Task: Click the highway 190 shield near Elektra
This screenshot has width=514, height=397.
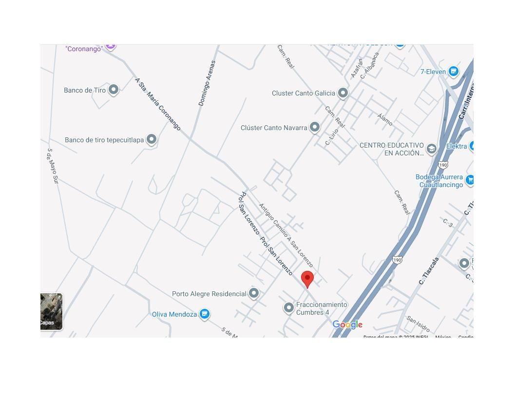Action: pyautogui.click(x=443, y=165)
